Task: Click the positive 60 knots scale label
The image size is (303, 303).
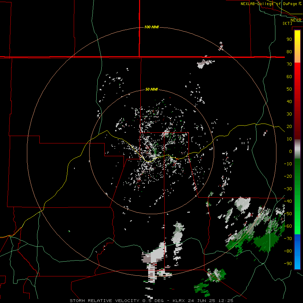Action: (x=289, y=76)
